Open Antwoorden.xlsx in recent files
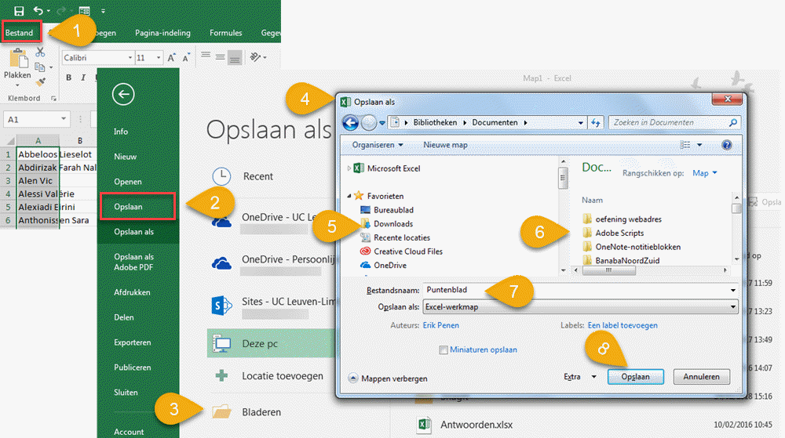785x438 pixels. pyautogui.click(x=476, y=425)
